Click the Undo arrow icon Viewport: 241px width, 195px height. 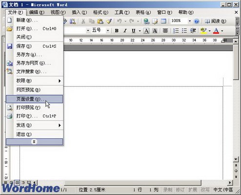(120, 21)
